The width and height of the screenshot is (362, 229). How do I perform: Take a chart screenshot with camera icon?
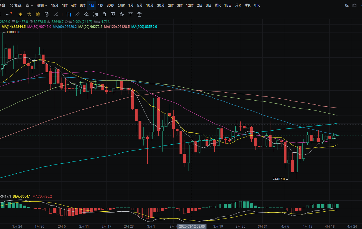[354, 5]
